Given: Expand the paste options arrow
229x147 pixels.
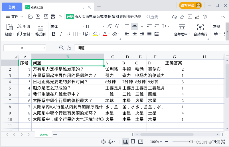Looking at the screenshot, I should (x=13, y=34).
